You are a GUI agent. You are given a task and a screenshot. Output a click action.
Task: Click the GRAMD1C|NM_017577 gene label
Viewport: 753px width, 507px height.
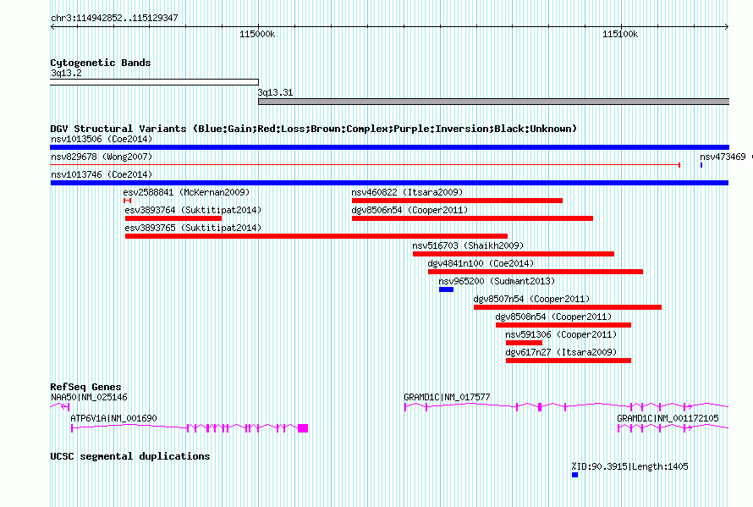(447, 398)
